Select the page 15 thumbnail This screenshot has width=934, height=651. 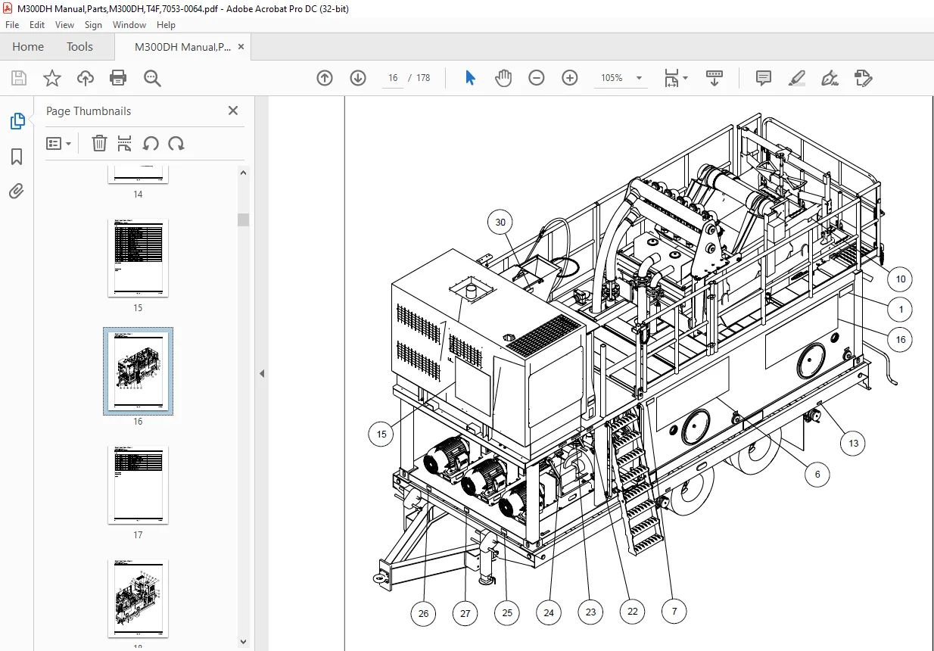pyautogui.click(x=138, y=257)
